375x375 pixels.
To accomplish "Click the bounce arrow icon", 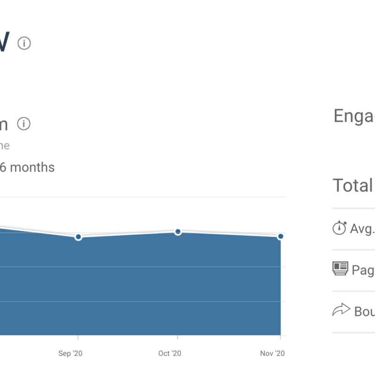I will [341, 310].
